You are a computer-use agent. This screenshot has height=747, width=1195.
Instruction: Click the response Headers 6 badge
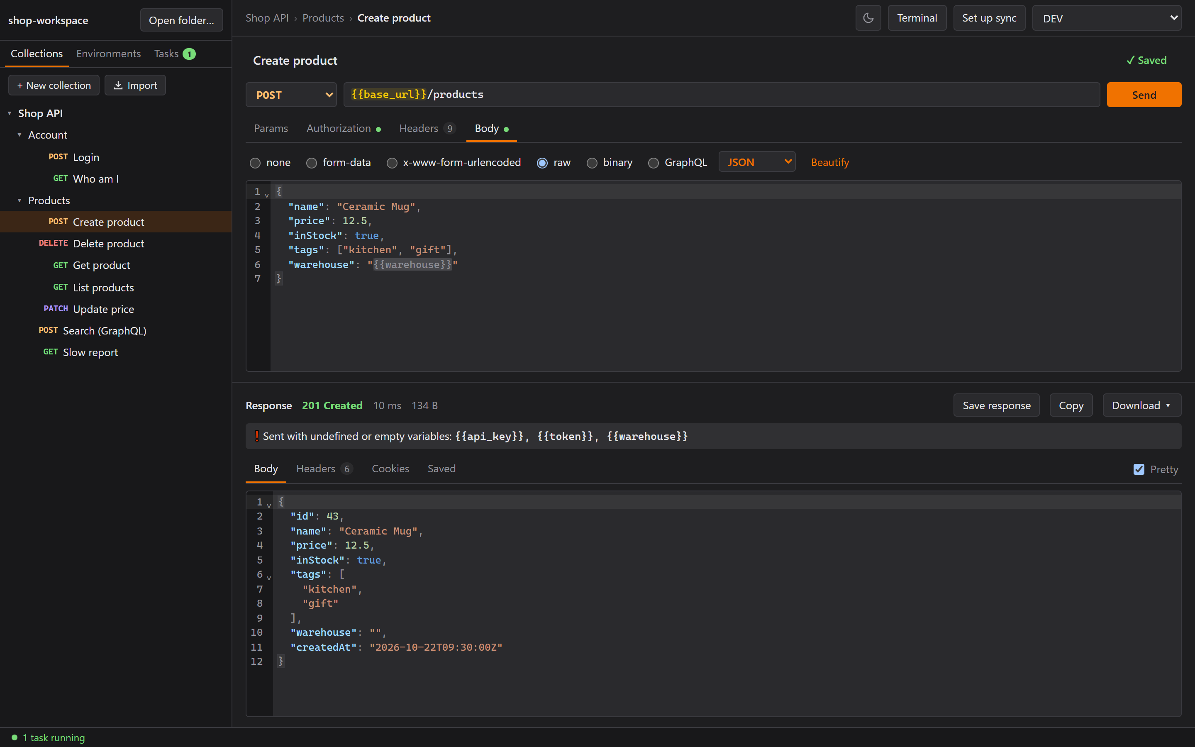point(346,469)
